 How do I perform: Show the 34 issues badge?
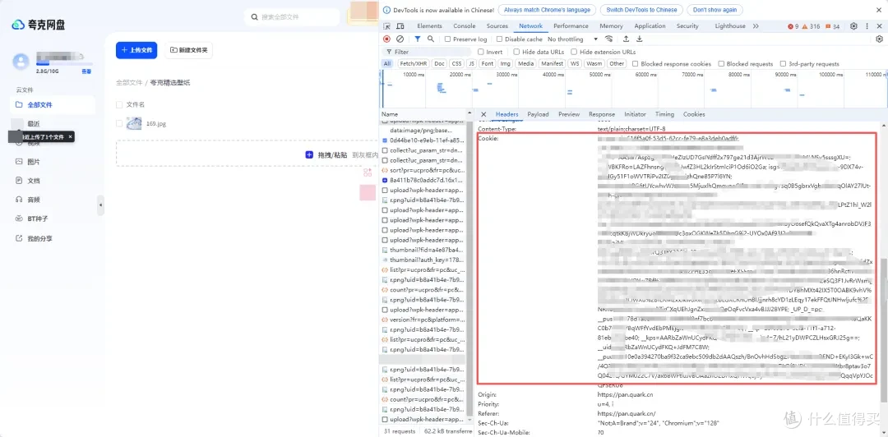coord(832,26)
